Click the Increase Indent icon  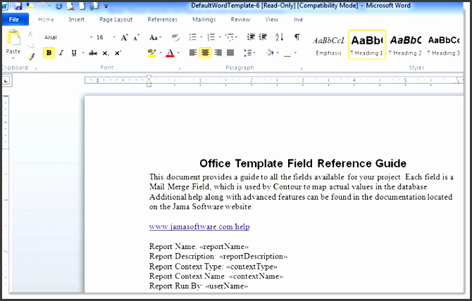(263, 37)
